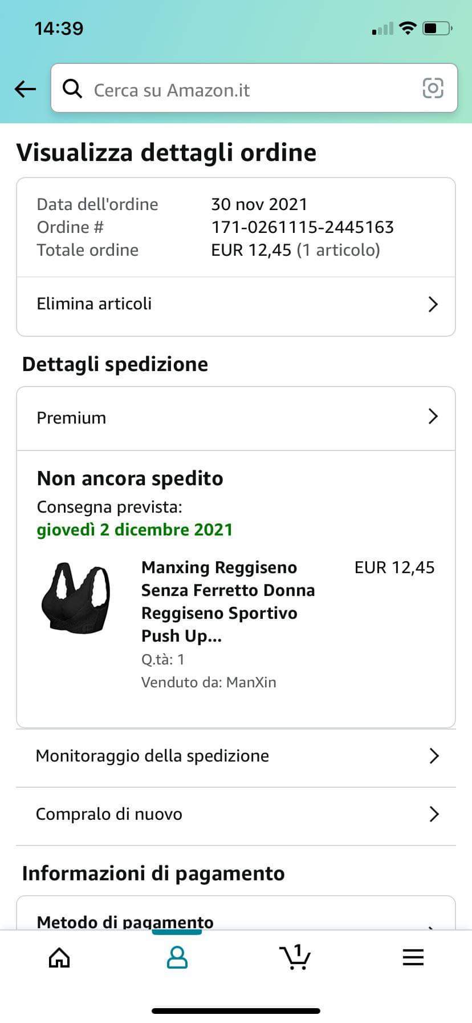Expand the Compralo di nuovo chevron
Image resolution: width=472 pixels, height=1023 pixels.
coord(434,814)
